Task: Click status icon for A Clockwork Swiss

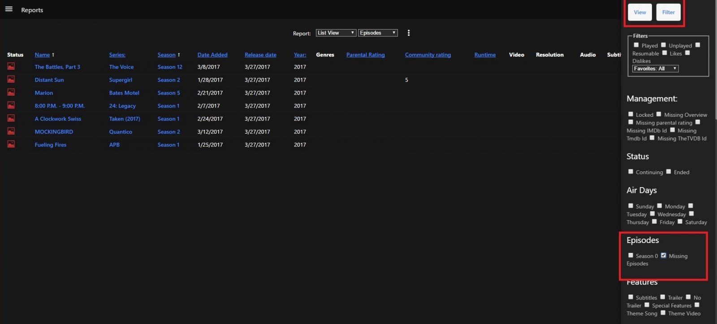Action: pyautogui.click(x=11, y=118)
